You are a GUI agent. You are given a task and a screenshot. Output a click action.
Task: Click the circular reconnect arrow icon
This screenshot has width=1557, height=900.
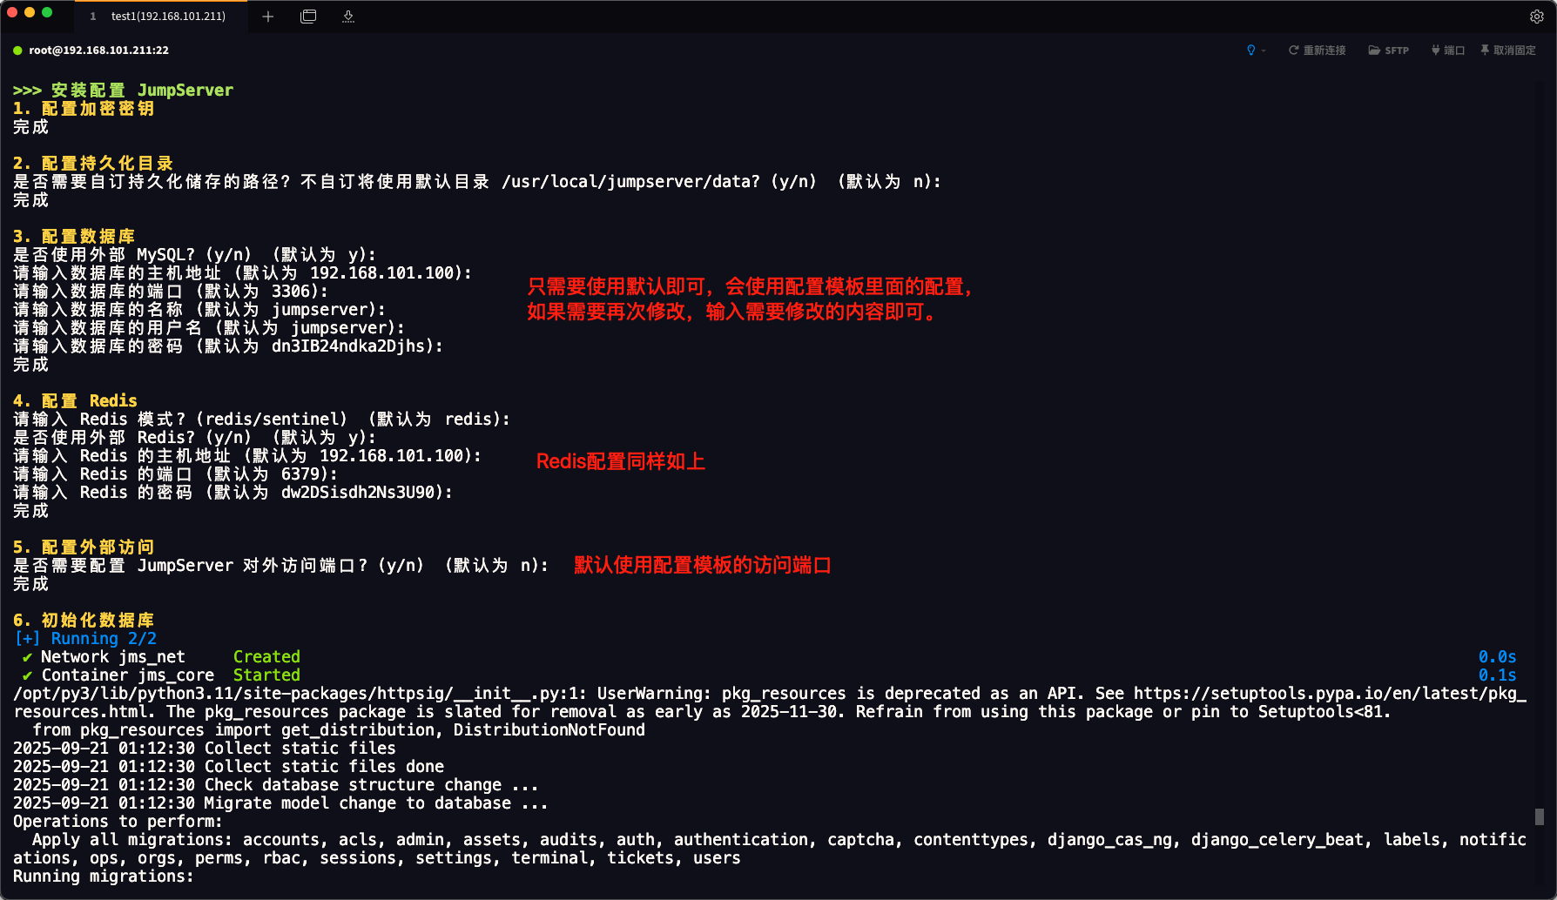[1294, 50]
